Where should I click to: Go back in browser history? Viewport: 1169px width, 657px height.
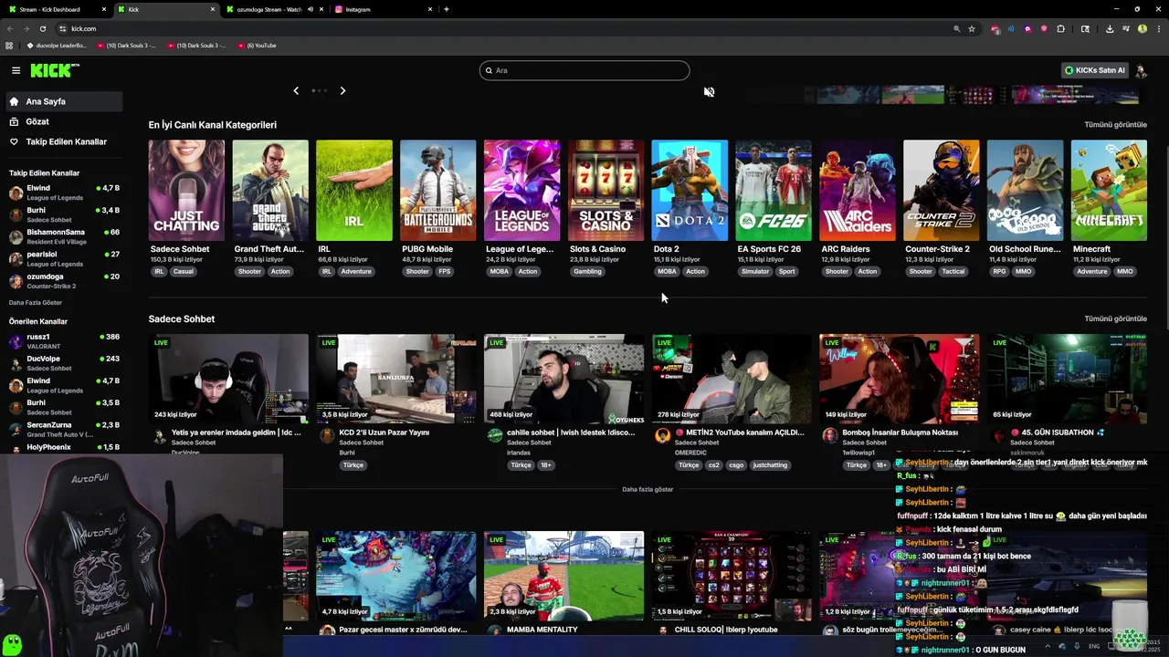[x=10, y=28]
